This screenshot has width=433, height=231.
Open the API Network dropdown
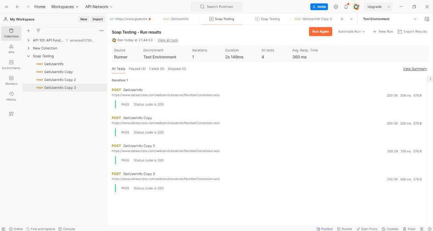(99, 7)
